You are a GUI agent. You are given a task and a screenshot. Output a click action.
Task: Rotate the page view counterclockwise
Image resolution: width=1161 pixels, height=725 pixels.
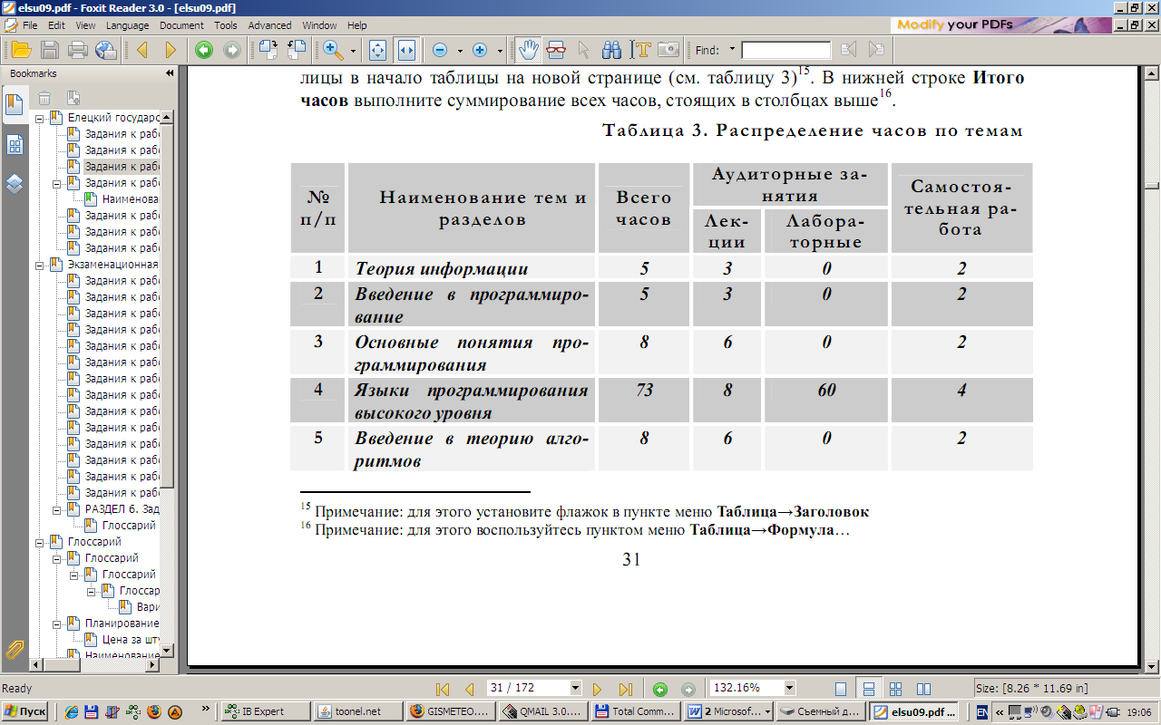pos(297,50)
